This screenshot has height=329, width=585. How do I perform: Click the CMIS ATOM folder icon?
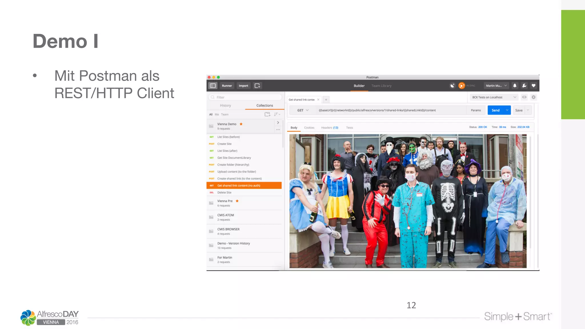tap(211, 217)
